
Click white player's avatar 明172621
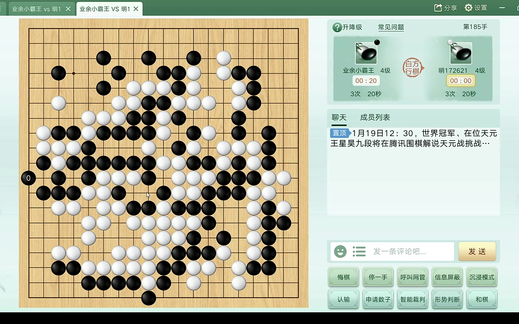(461, 53)
